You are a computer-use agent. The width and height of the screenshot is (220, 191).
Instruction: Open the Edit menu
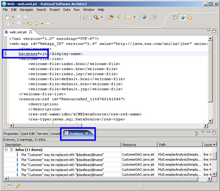tap(14, 10)
